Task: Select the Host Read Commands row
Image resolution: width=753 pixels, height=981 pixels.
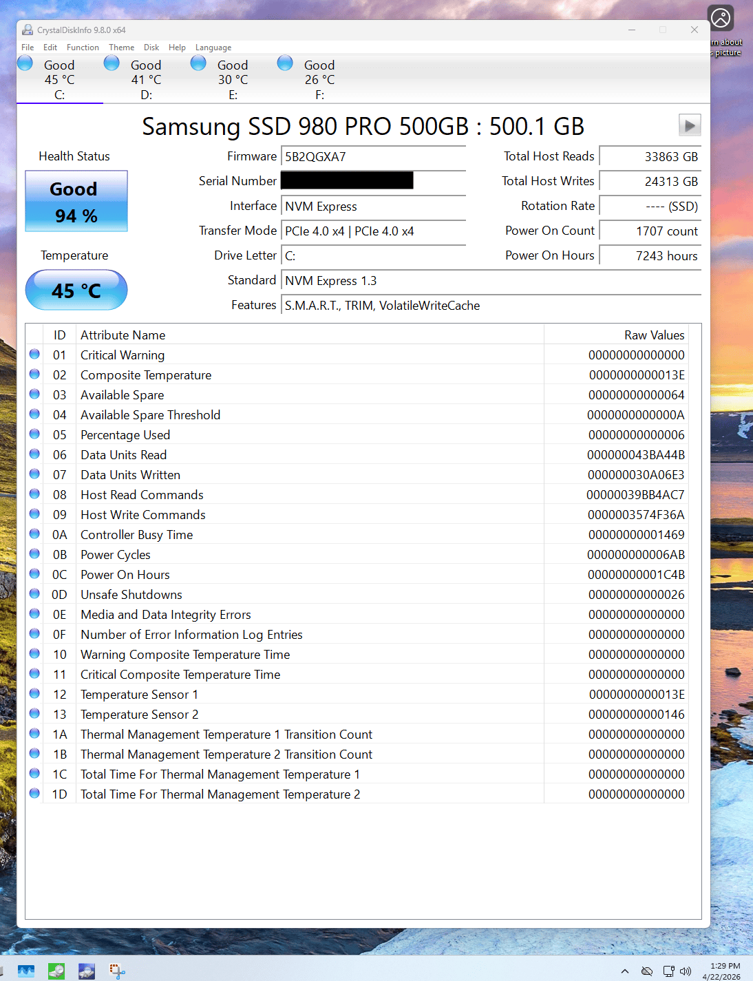Action: tap(357, 494)
